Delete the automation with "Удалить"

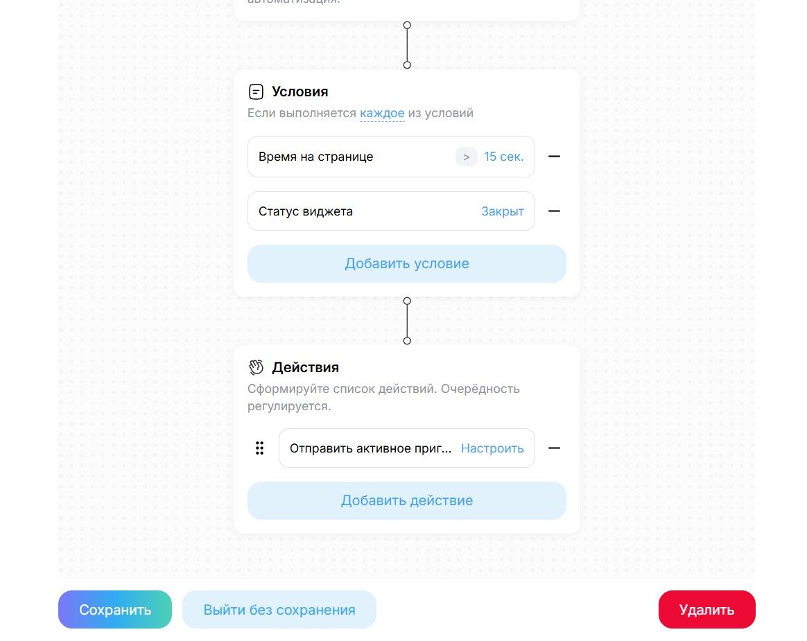tap(706, 610)
